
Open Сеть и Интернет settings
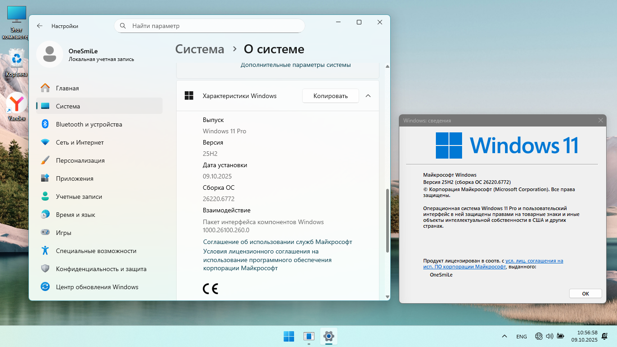coord(79,142)
